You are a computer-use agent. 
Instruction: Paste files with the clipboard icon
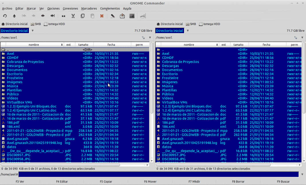tap(92, 16)
